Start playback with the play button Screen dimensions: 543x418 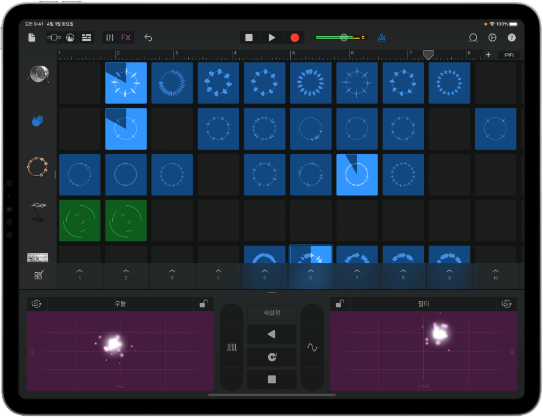coord(272,37)
